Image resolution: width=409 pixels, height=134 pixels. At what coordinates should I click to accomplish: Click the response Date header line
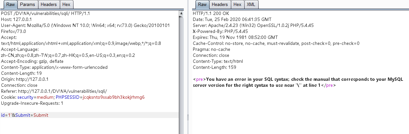(x=232, y=20)
